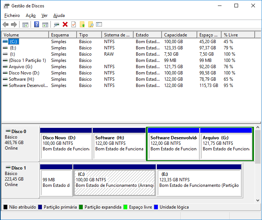This screenshot has height=220, width=262.
Task: Select Disco Novo (D:) partition block
Action: click(66, 144)
